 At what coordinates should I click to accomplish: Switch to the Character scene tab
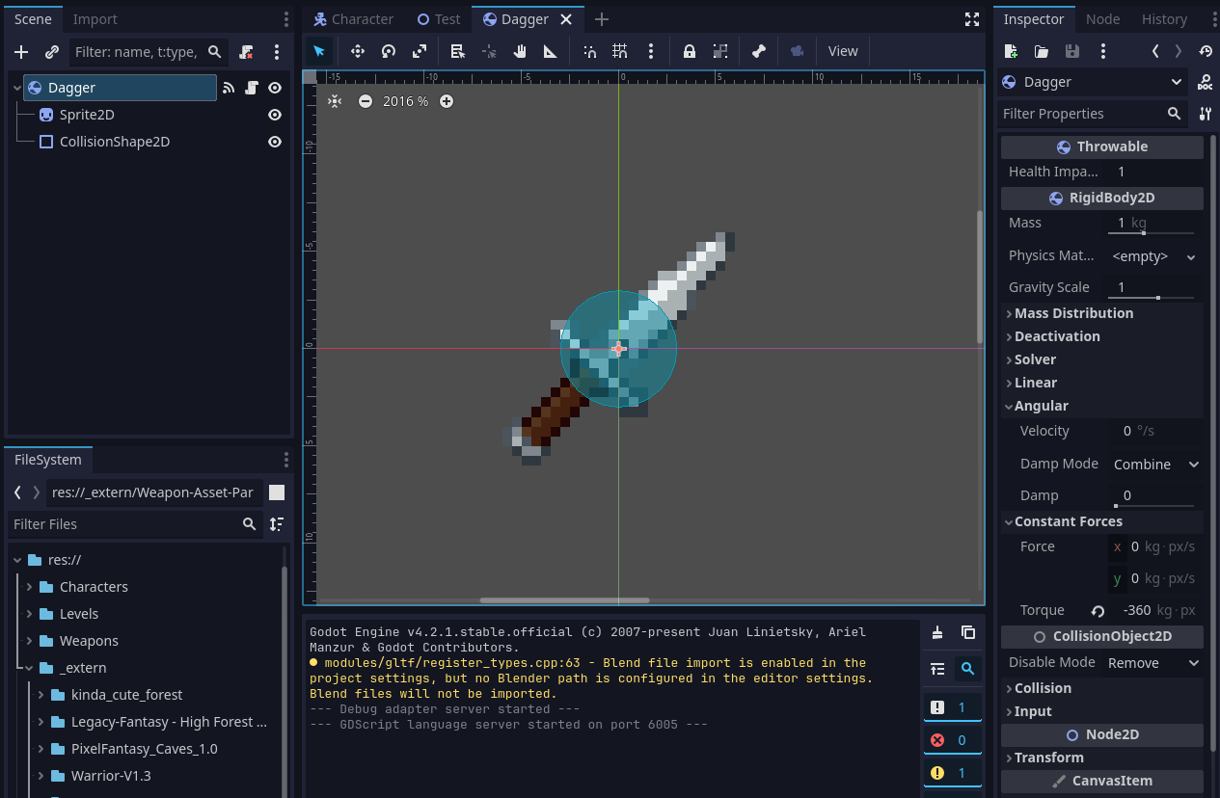353,18
